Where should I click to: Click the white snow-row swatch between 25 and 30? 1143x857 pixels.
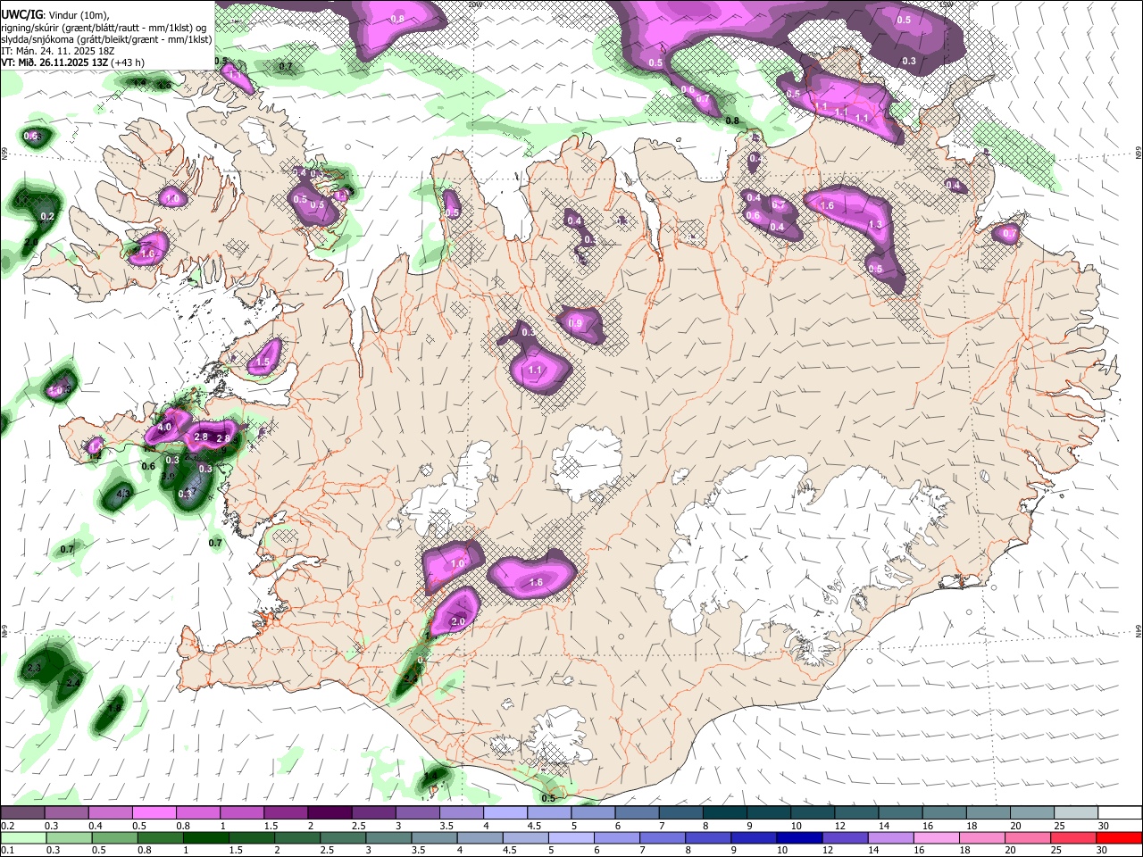tap(1076, 813)
